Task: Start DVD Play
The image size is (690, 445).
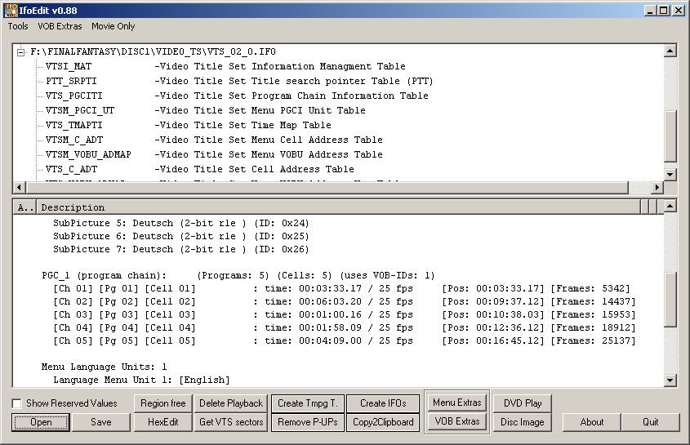Action: (523, 403)
